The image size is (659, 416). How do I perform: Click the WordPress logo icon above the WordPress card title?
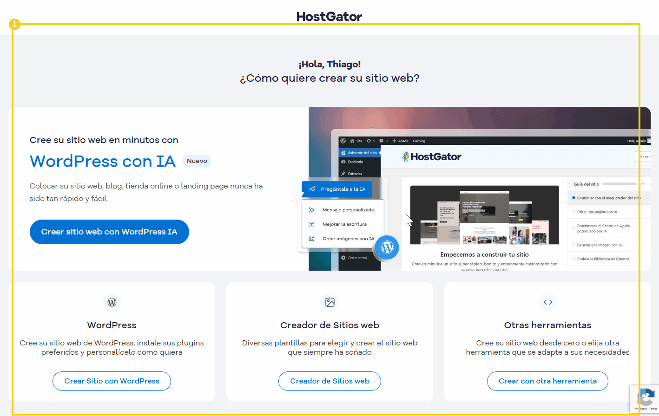click(x=112, y=302)
